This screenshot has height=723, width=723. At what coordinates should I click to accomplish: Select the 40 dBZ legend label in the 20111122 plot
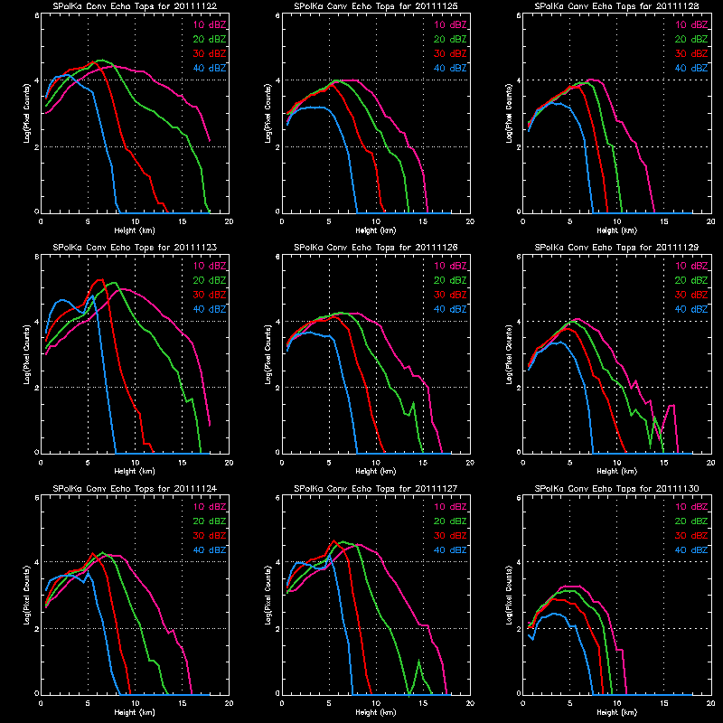pyautogui.click(x=210, y=69)
